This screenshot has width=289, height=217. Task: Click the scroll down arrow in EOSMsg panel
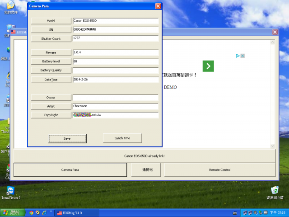coord(272,146)
